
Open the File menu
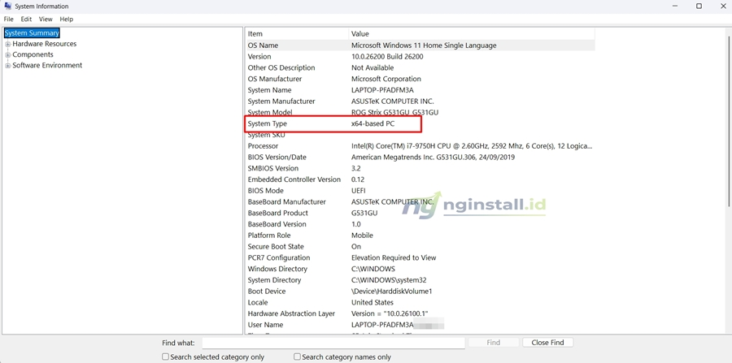tap(8, 19)
